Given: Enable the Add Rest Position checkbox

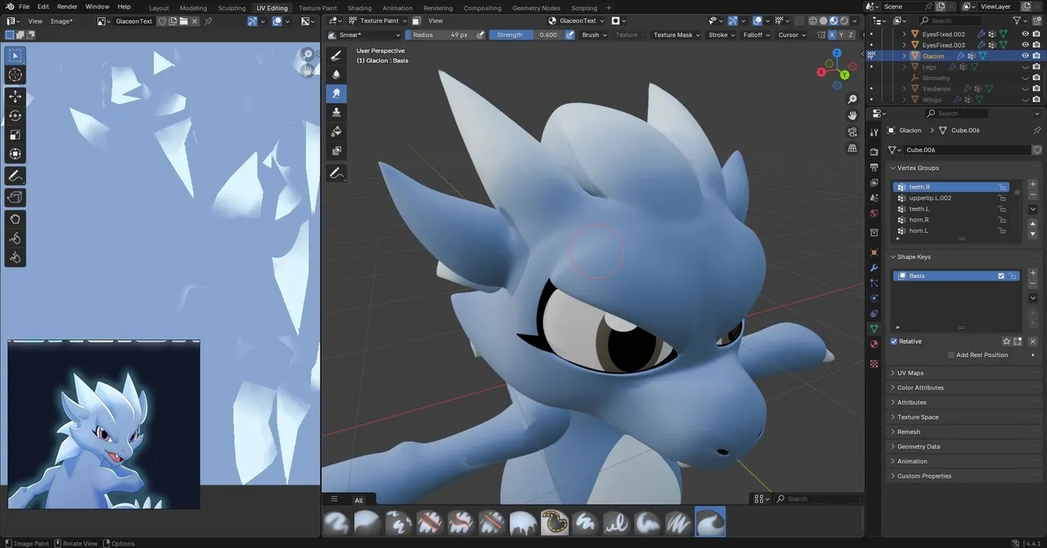Looking at the screenshot, I should [x=951, y=355].
